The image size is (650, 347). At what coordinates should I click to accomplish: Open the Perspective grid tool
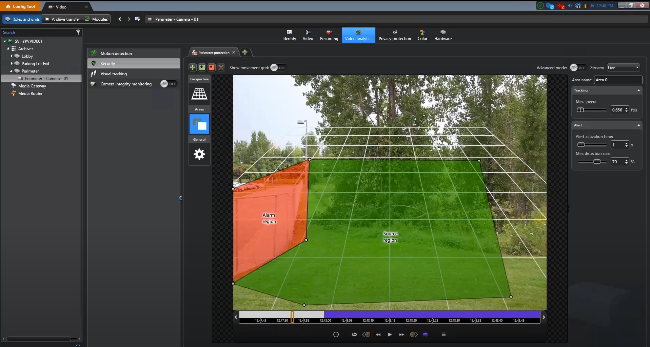(199, 94)
